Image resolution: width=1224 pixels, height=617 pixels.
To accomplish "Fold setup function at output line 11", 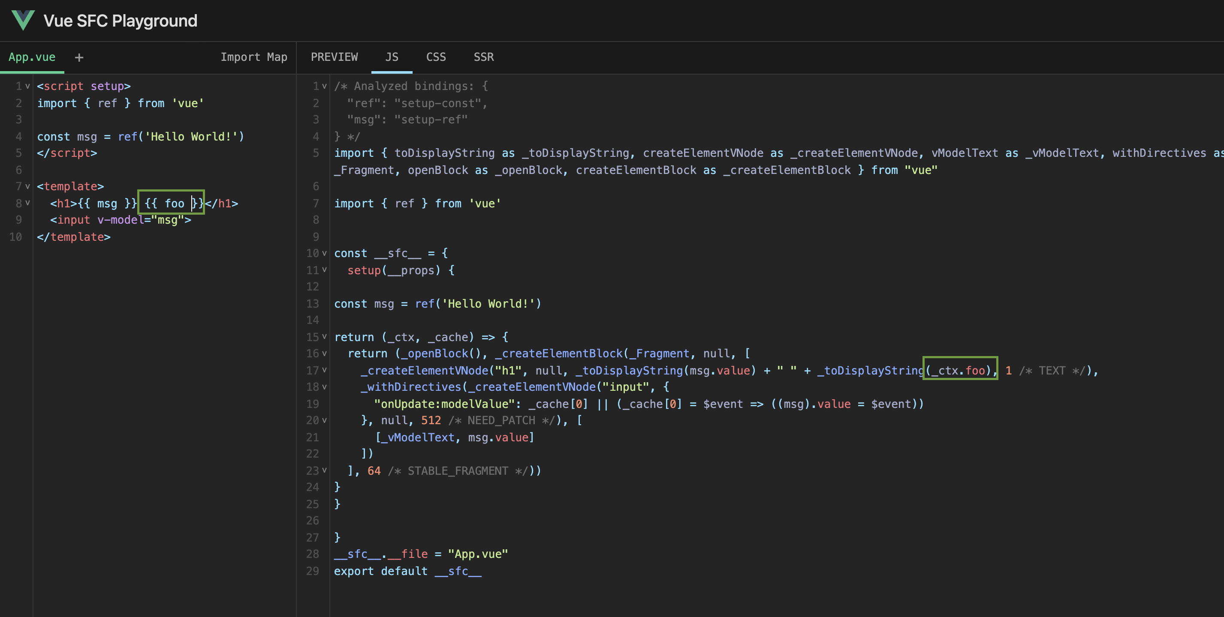I will click(x=325, y=270).
